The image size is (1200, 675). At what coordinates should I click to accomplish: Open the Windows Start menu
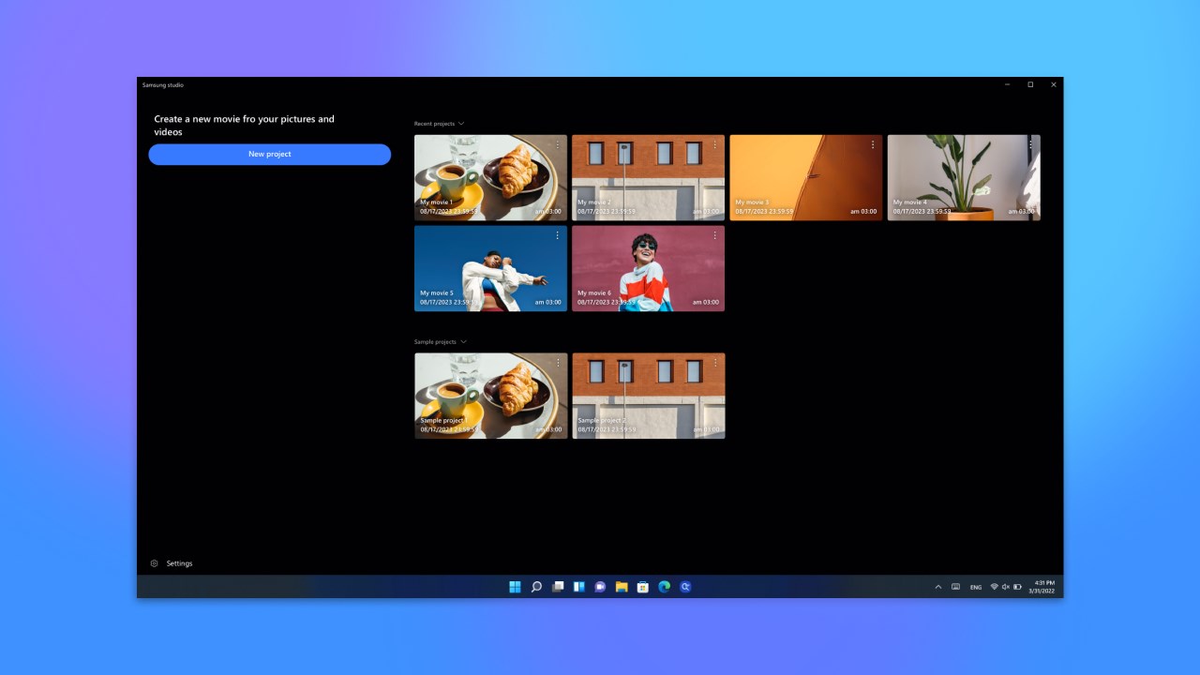click(515, 587)
